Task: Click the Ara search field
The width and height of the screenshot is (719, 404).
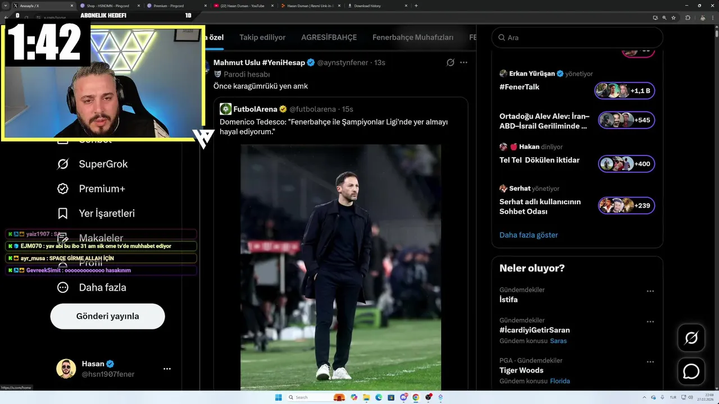Action: coord(577,38)
